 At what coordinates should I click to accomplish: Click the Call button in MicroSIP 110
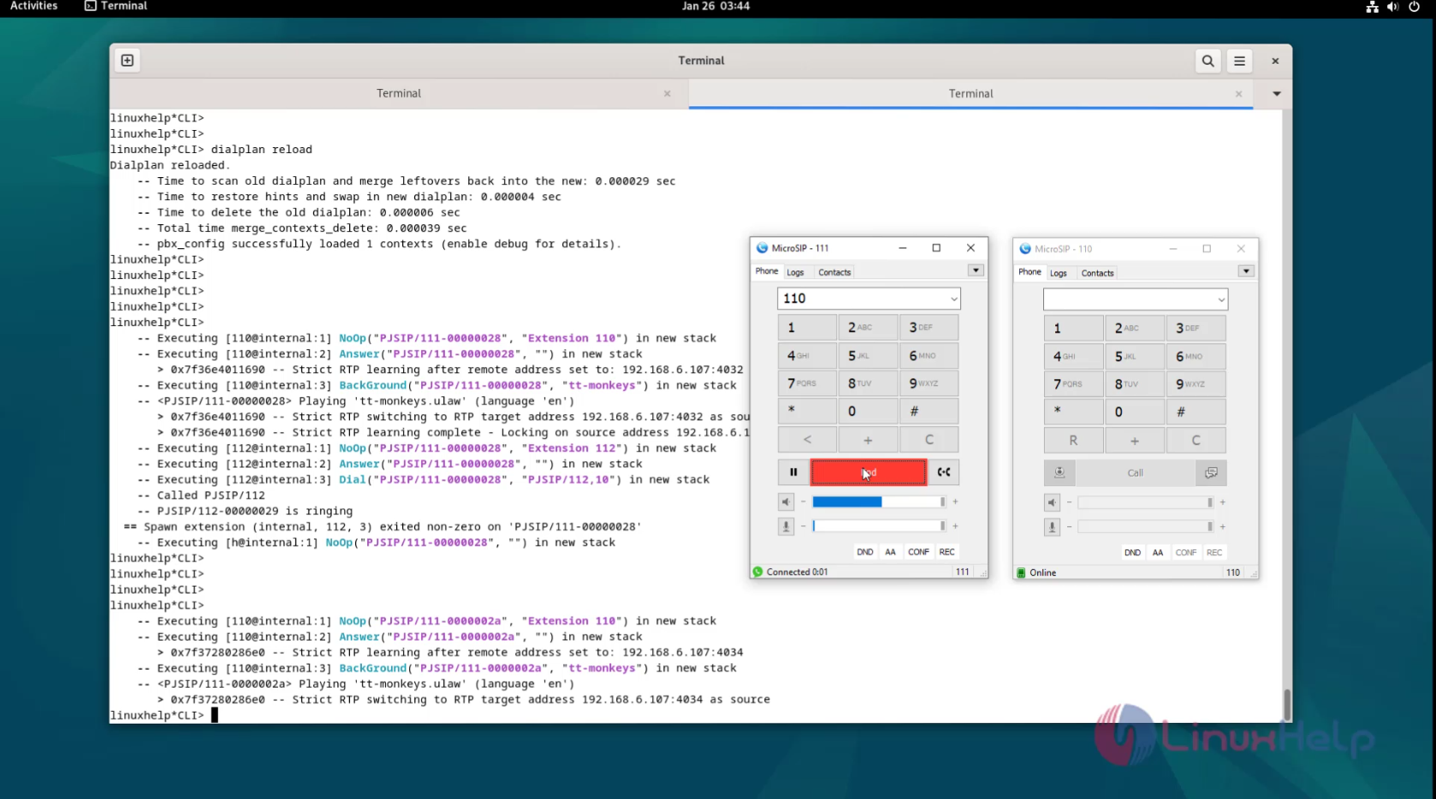[x=1135, y=473]
